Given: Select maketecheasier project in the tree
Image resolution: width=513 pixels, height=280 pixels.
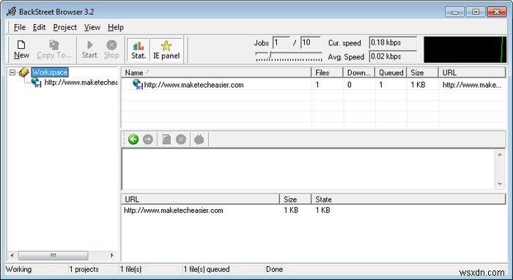Looking at the screenshot, I should pyautogui.click(x=81, y=82).
